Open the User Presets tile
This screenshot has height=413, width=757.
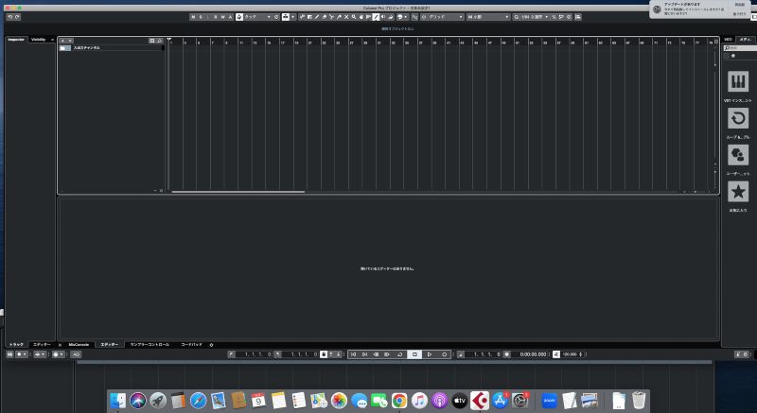pos(737,154)
